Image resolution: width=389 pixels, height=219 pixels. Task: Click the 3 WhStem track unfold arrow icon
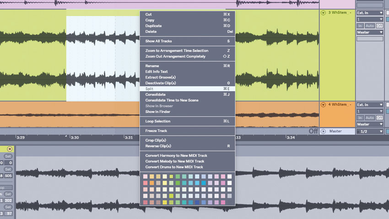323,13
